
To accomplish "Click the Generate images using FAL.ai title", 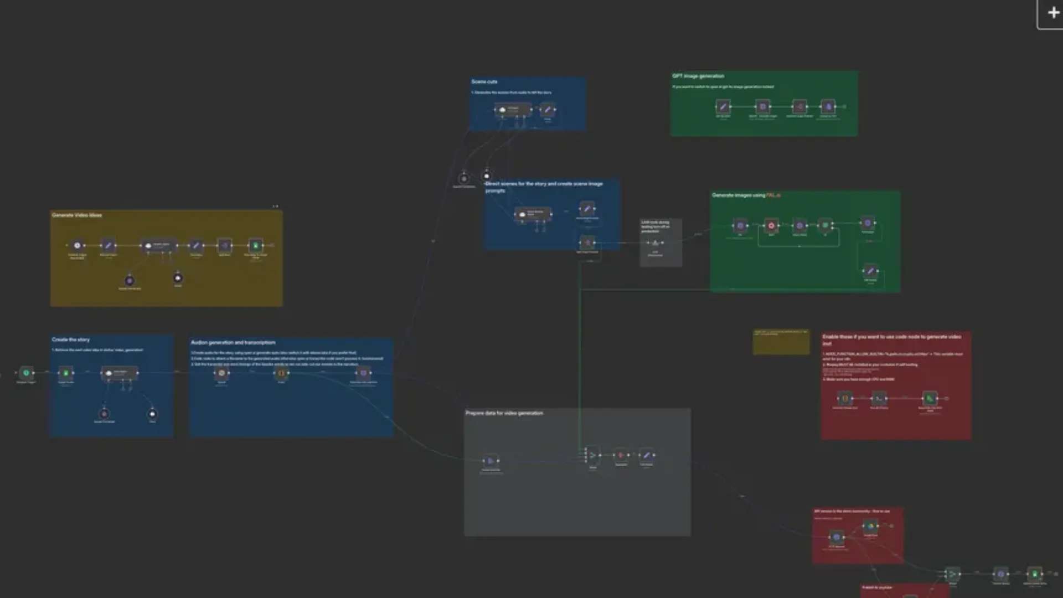I will 746,195.
